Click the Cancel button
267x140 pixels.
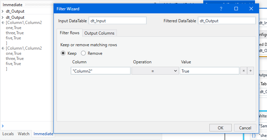click(x=245, y=128)
